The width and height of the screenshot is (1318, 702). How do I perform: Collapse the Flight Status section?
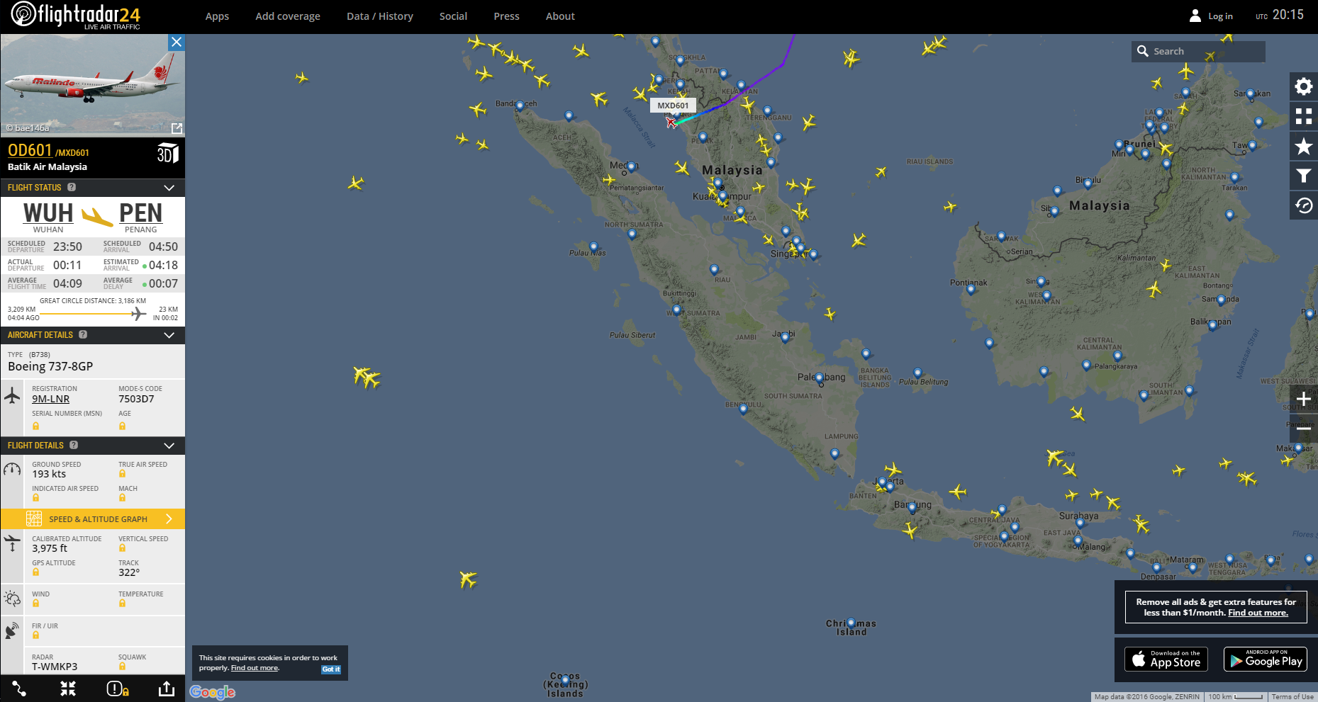[x=169, y=188]
